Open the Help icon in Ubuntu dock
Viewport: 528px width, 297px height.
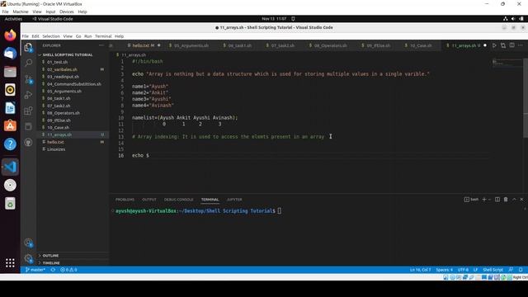point(10,144)
